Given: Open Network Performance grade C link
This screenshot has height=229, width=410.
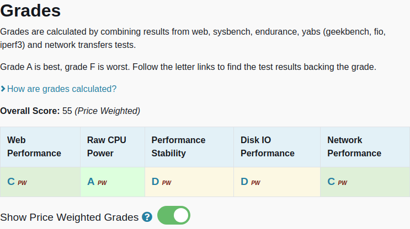Looking at the screenshot, I should (x=331, y=182).
